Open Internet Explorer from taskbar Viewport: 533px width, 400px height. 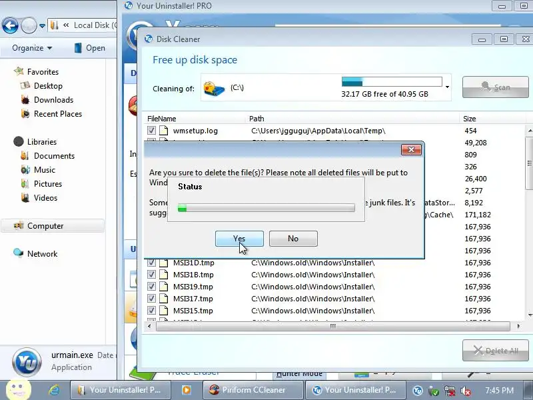coord(54,390)
